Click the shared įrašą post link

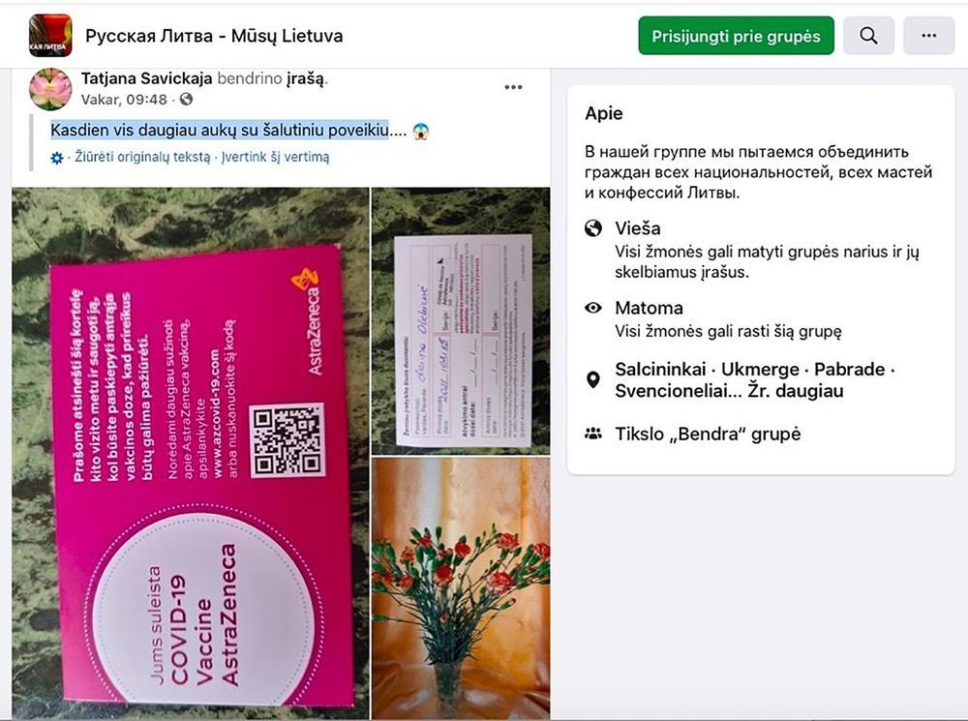tap(305, 79)
